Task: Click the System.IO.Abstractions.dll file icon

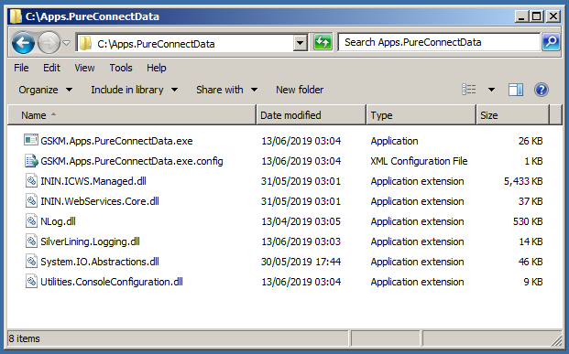Action: (31, 261)
